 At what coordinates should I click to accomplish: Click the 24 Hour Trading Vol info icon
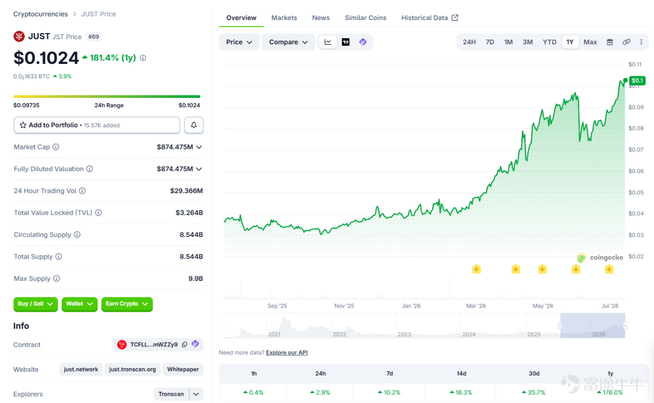(x=82, y=191)
